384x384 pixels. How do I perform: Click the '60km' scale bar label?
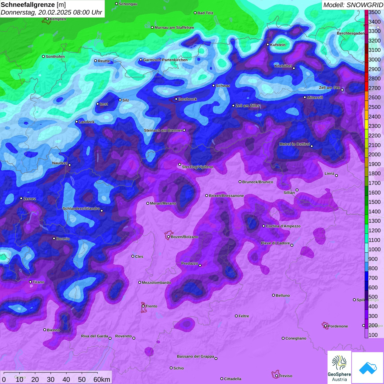click(102, 379)
